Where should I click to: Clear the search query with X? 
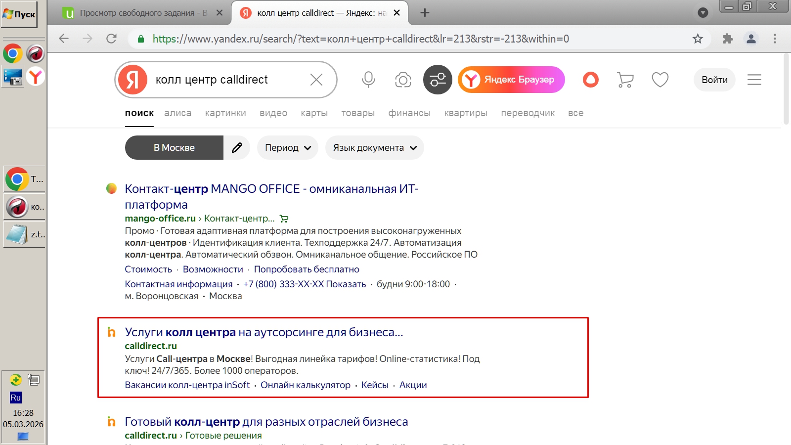[x=316, y=80]
